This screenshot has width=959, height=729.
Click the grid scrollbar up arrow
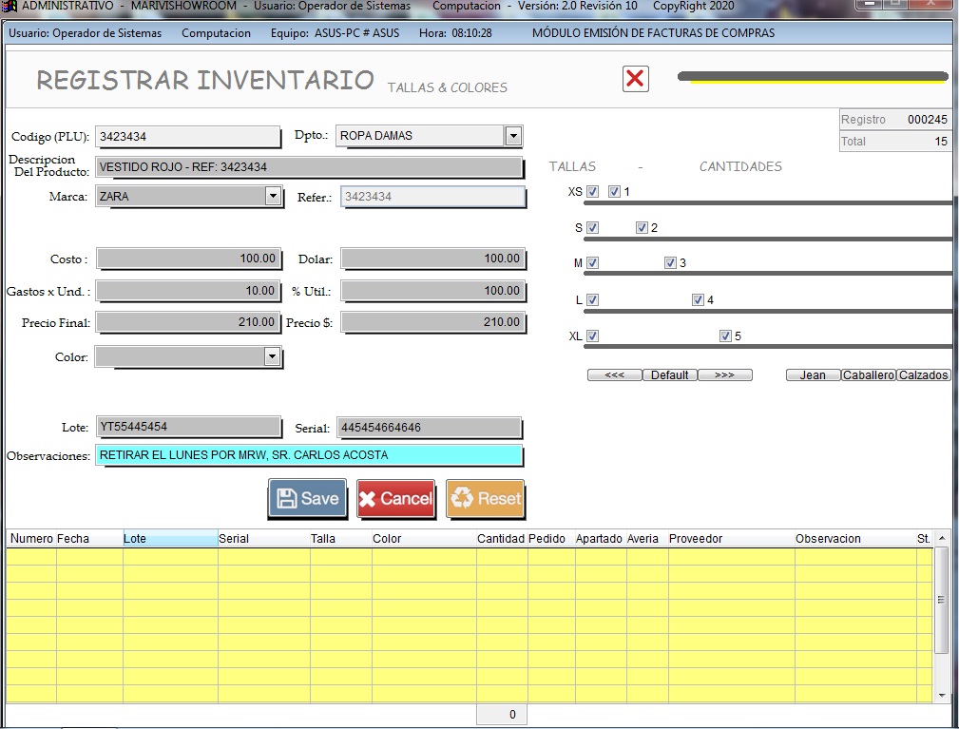pos(941,538)
